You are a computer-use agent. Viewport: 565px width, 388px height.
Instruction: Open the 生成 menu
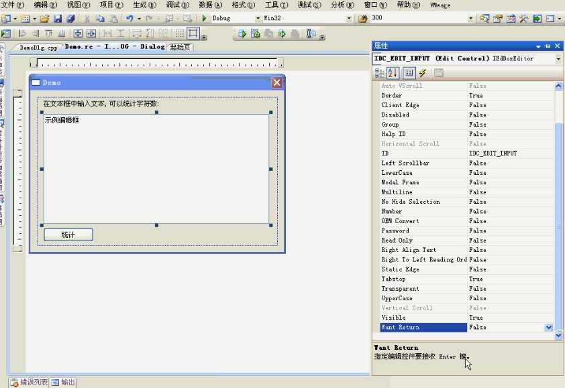[144, 5]
